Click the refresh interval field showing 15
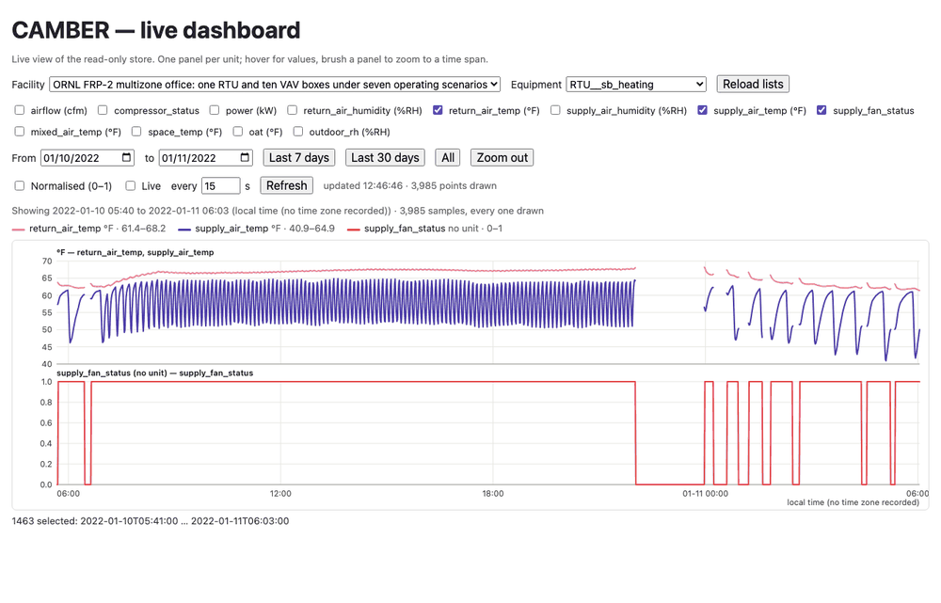941x603 pixels. [x=221, y=186]
